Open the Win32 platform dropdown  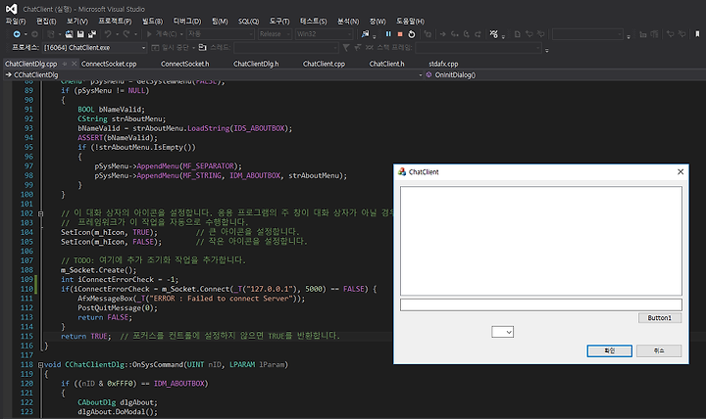[324, 34]
